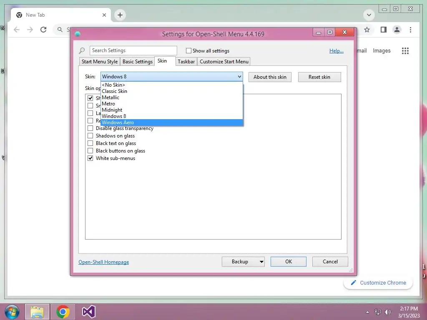The width and height of the screenshot is (427, 320).
Task: Open the Google apps grid
Action: coord(405,50)
